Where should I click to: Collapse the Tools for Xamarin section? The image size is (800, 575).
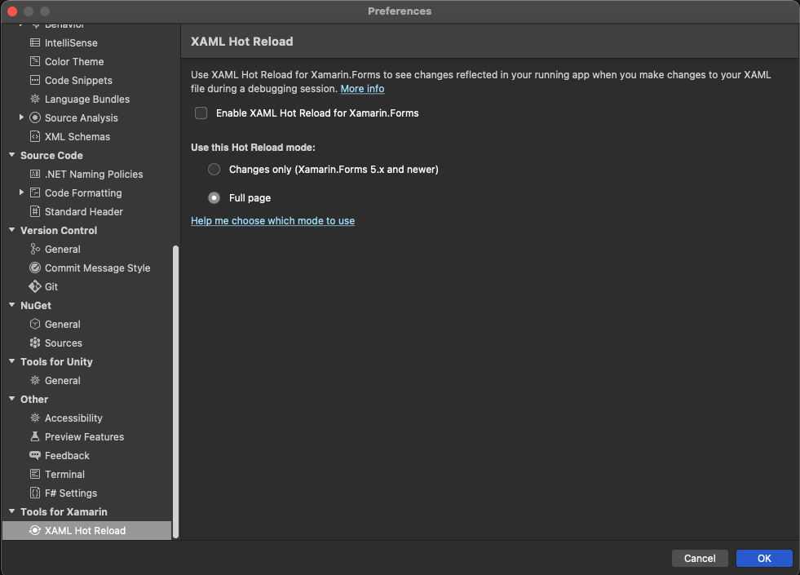click(x=11, y=511)
